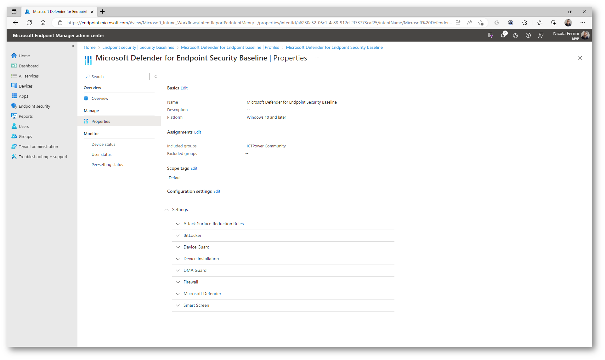Collapse the blade menu next to Search
This screenshot has width=605, height=360.
156,77
